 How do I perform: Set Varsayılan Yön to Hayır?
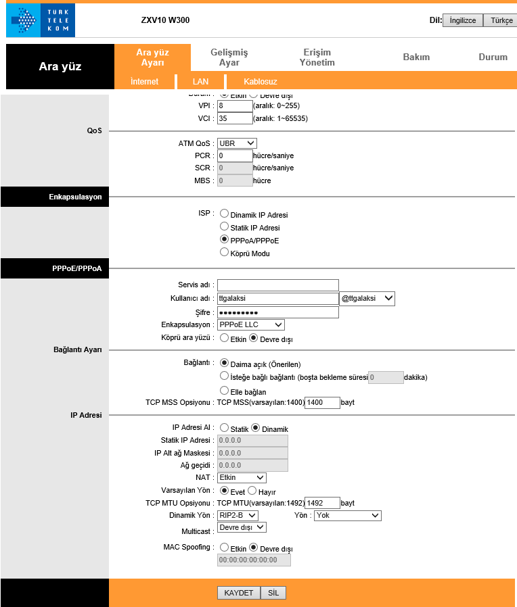252,491
